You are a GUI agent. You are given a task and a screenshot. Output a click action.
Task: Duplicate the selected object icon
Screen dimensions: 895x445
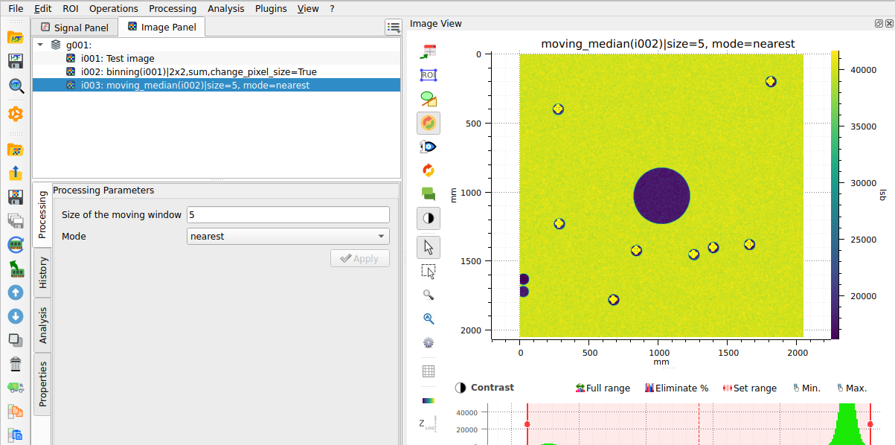coord(16,340)
